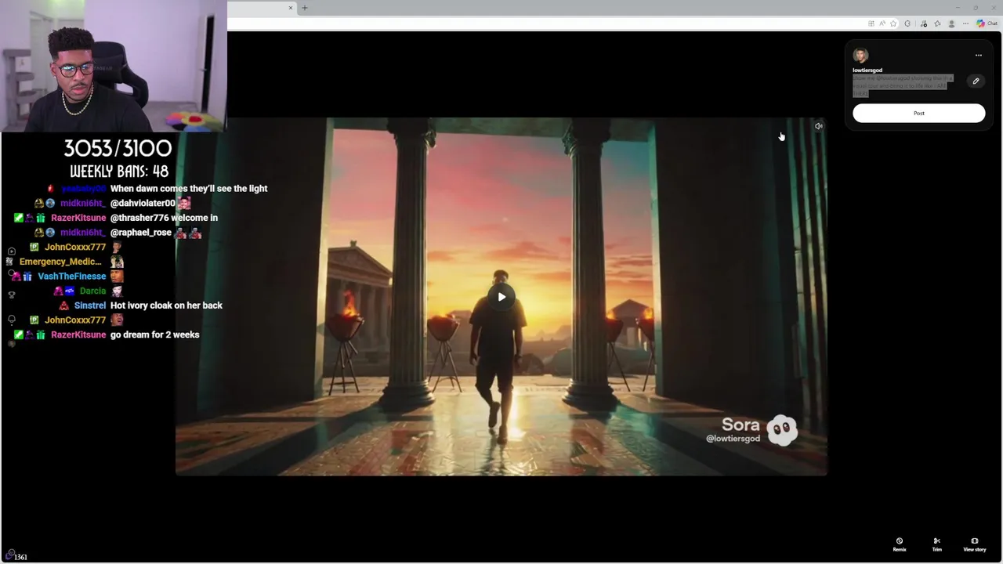Click the '@raphael_rose' chat mention
The image size is (1003, 564).
[141, 233]
